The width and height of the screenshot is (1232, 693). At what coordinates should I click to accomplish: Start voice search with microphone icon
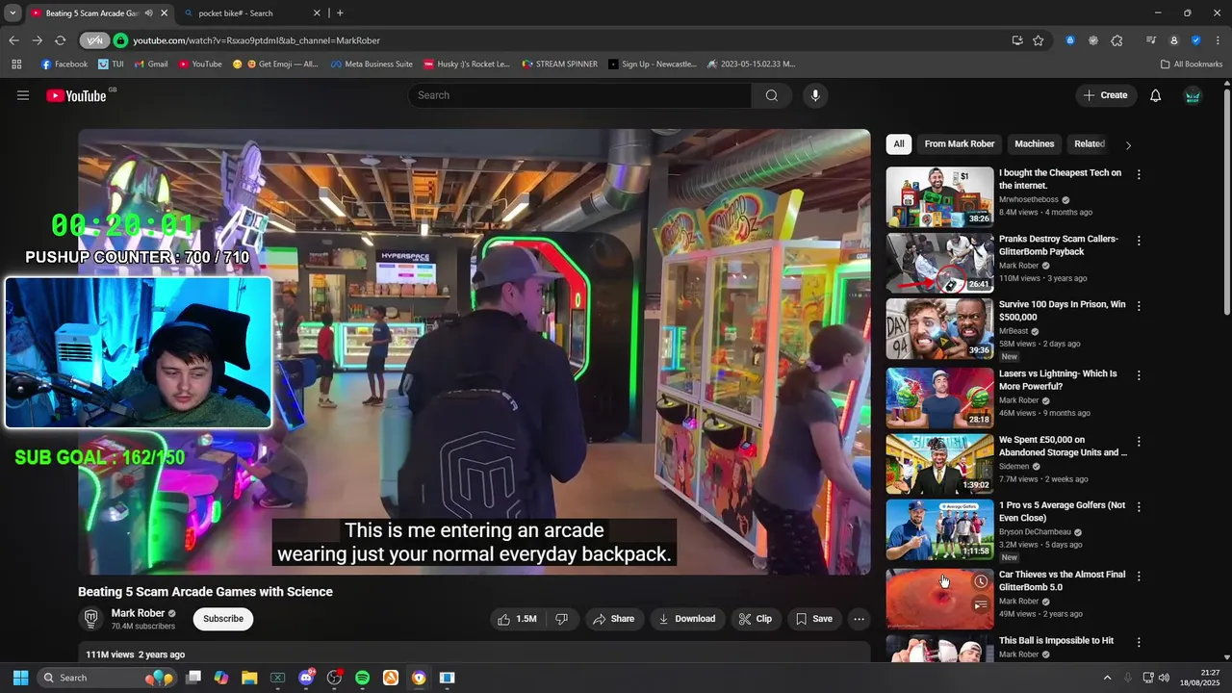click(x=815, y=95)
